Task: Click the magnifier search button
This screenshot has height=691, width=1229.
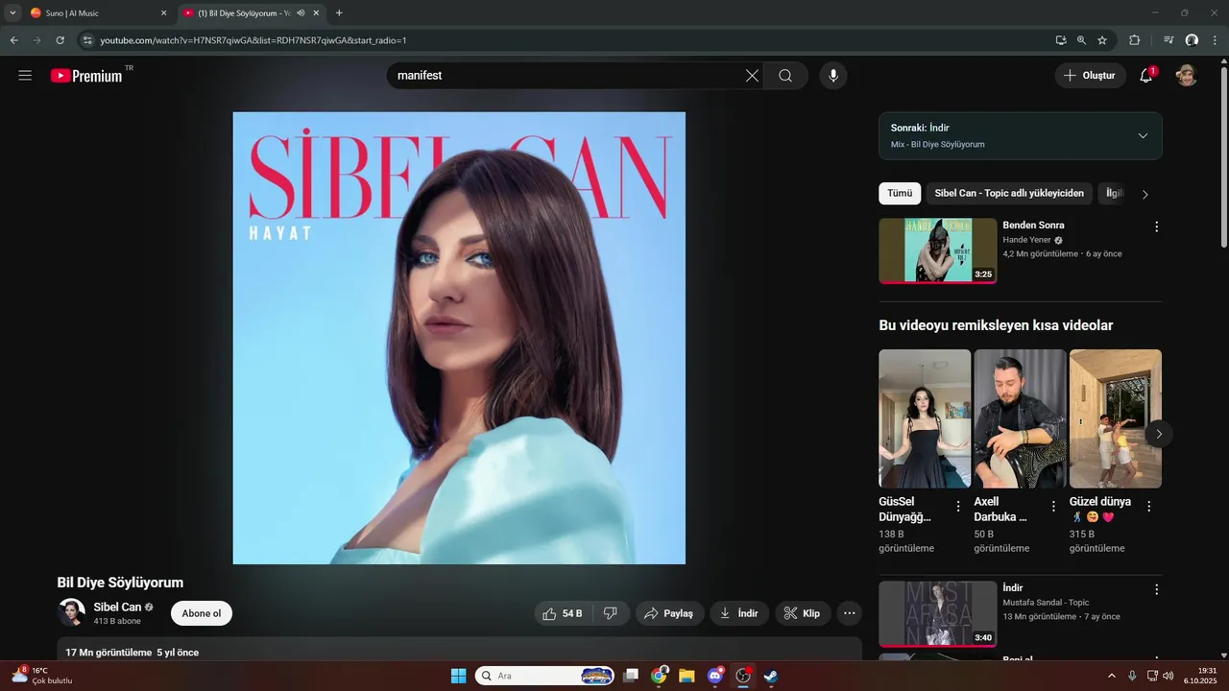Action: (785, 76)
